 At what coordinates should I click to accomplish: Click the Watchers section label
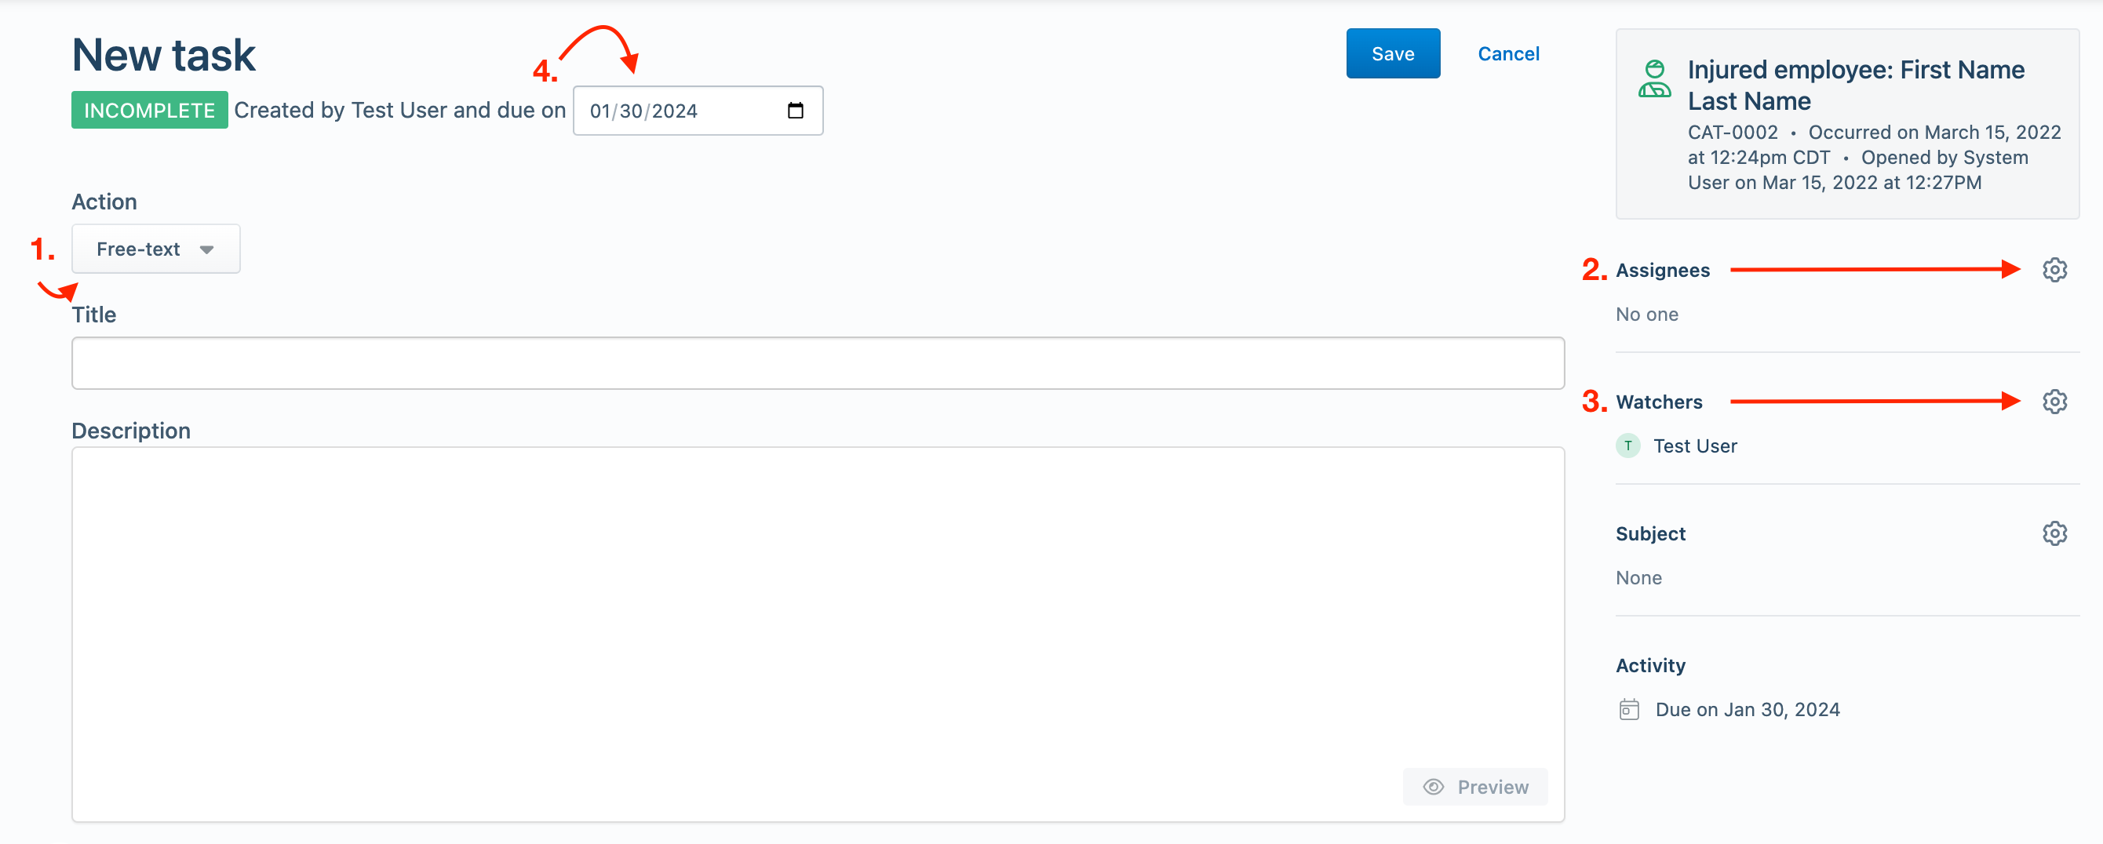click(1659, 402)
